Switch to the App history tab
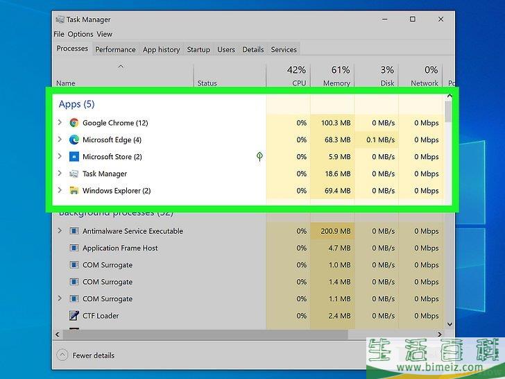 click(x=162, y=50)
